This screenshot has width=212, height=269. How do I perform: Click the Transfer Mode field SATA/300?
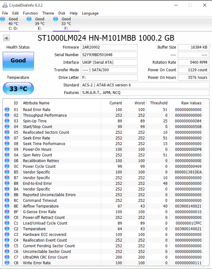click(109, 70)
